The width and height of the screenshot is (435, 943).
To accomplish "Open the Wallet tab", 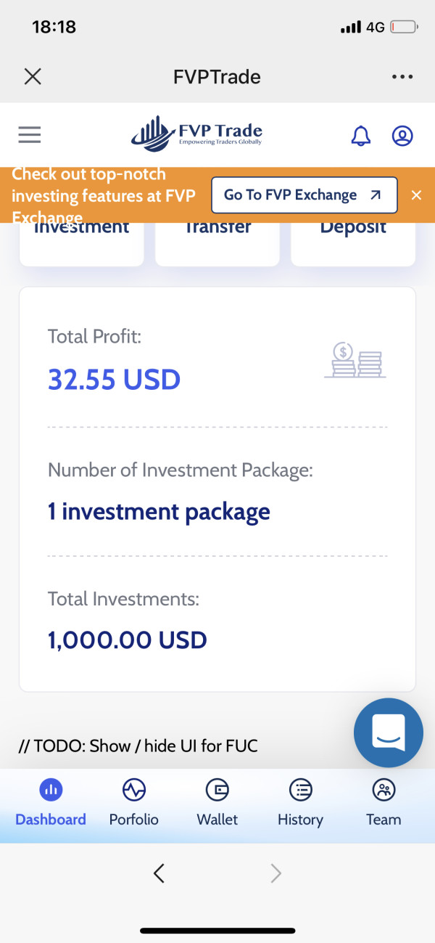I will pyautogui.click(x=217, y=804).
